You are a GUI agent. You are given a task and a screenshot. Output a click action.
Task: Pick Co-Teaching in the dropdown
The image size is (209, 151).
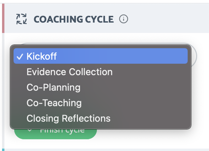[x=54, y=103]
